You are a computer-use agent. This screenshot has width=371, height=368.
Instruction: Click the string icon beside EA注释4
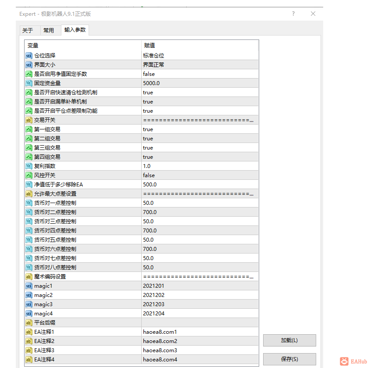[x=29, y=360]
